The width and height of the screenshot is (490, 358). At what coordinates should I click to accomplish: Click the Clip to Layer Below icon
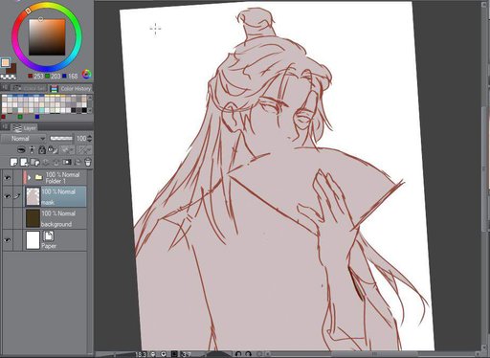(x=21, y=149)
